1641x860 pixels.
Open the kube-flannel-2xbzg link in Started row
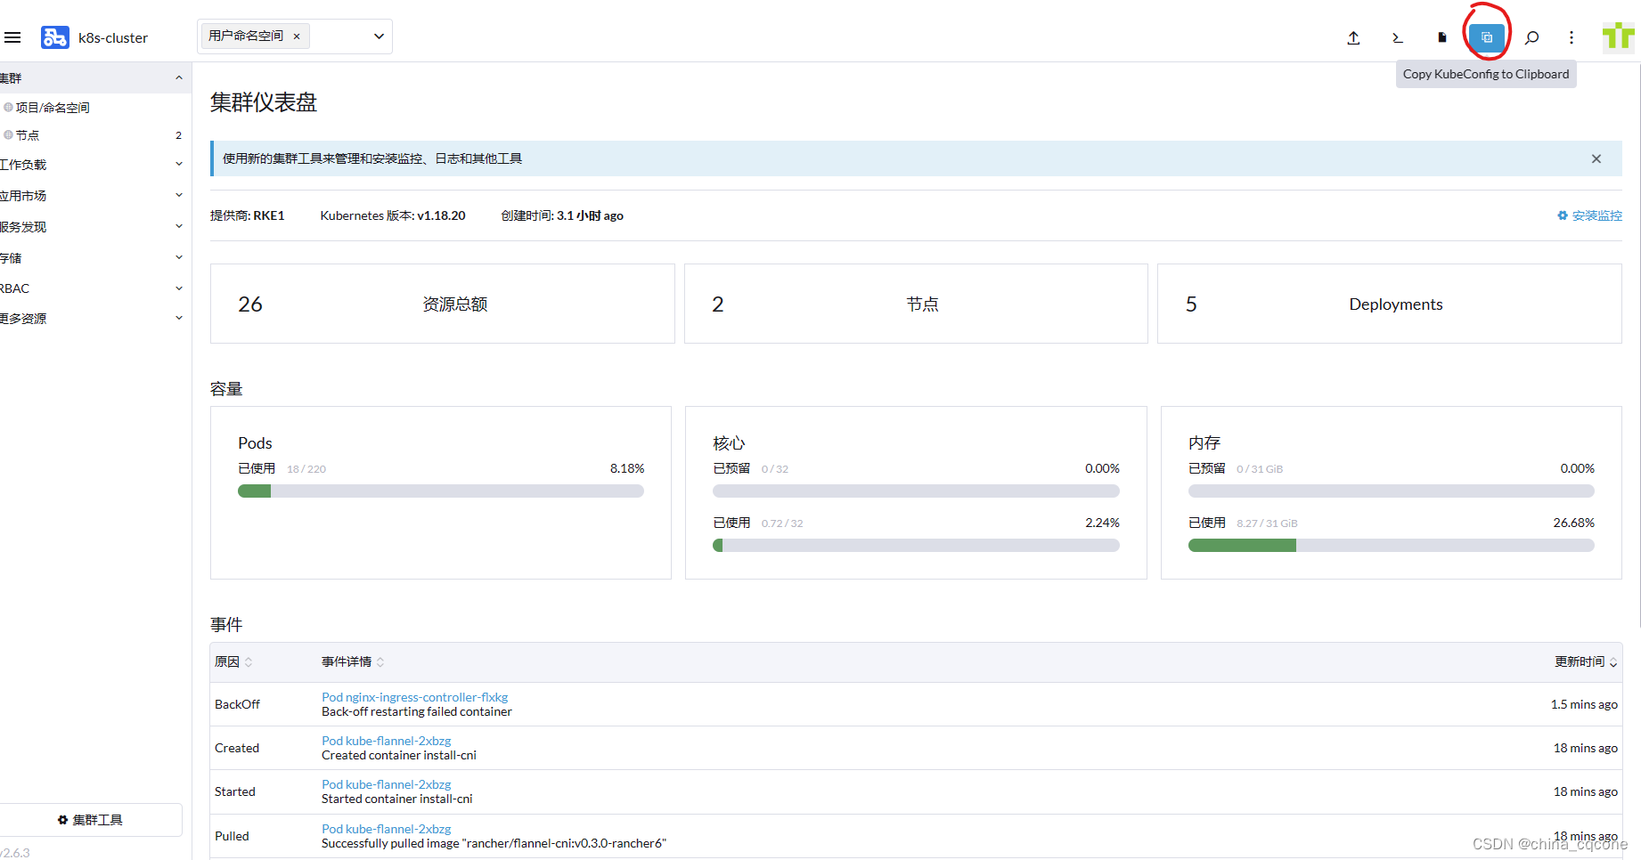tap(386, 784)
